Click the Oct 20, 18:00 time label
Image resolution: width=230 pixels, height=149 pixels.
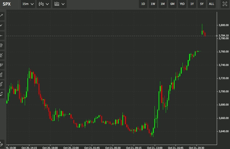click(50, 147)
